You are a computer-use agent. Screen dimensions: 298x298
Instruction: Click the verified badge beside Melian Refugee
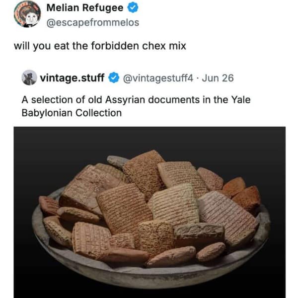133,8
